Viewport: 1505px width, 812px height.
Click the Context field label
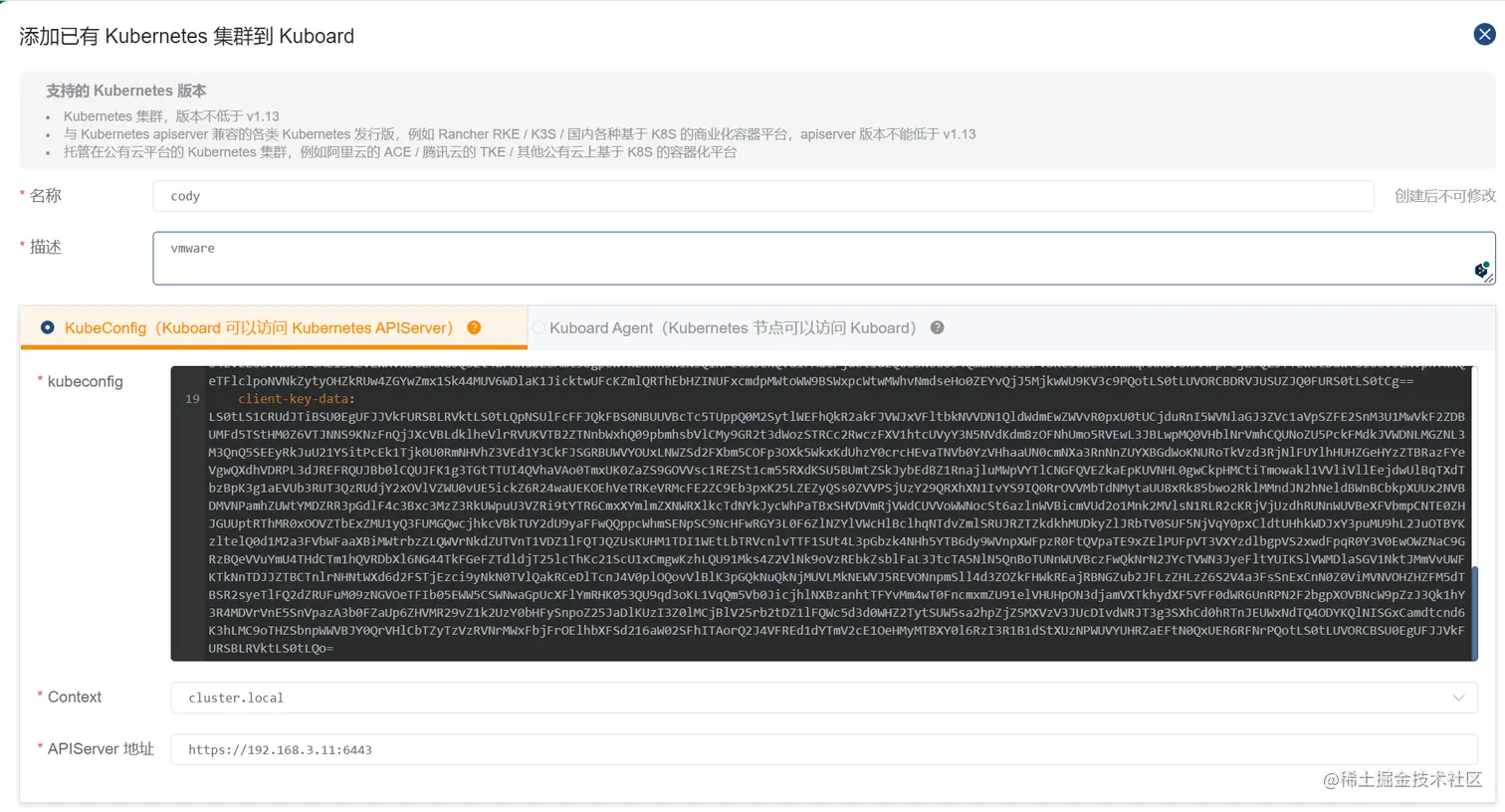(x=75, y=697)
